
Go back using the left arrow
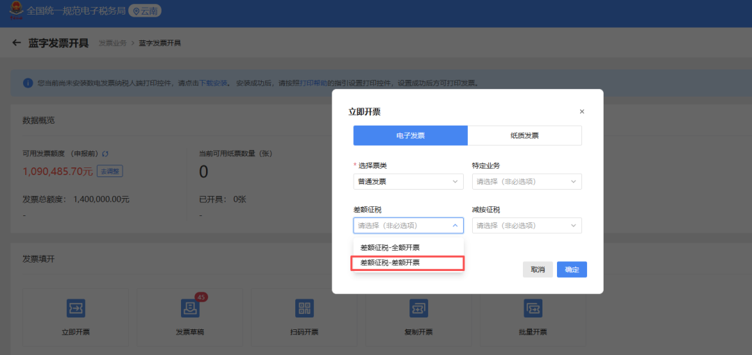coord(17,43)
